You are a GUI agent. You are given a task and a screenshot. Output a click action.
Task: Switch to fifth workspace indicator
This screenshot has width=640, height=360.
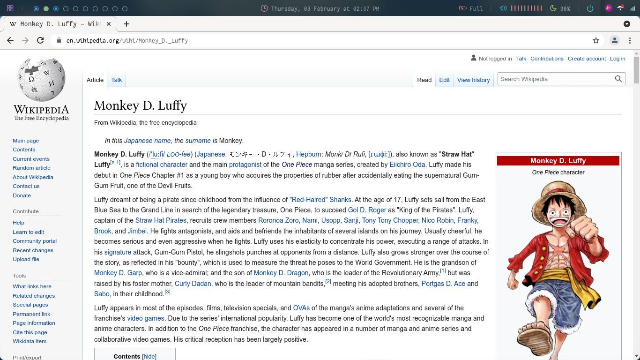[x=75, y=8]
